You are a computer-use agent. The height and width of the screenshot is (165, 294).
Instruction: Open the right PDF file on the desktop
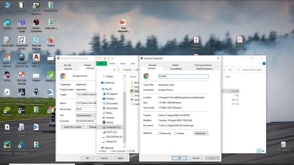[240, 43]
